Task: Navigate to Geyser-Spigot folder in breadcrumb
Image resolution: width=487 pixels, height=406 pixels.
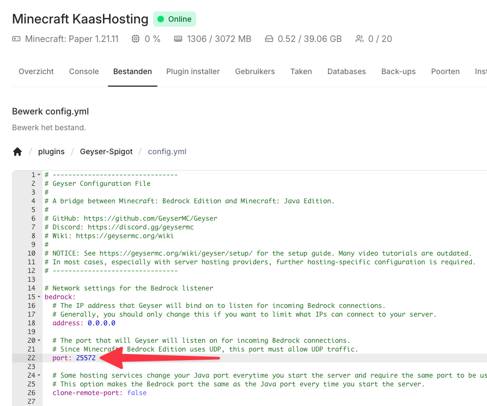Action: tap(106, 152)
